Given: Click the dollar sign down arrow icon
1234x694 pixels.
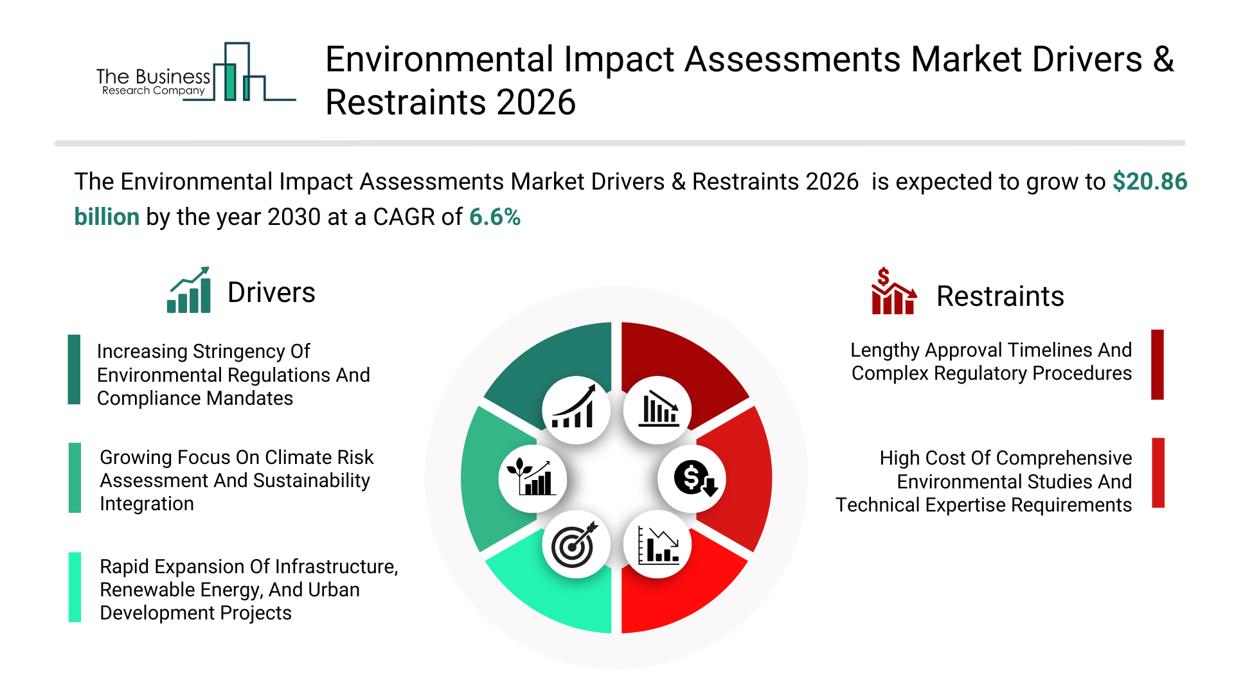Looking at the screenshot, I should pyautogui.click(x=692, y=479).
